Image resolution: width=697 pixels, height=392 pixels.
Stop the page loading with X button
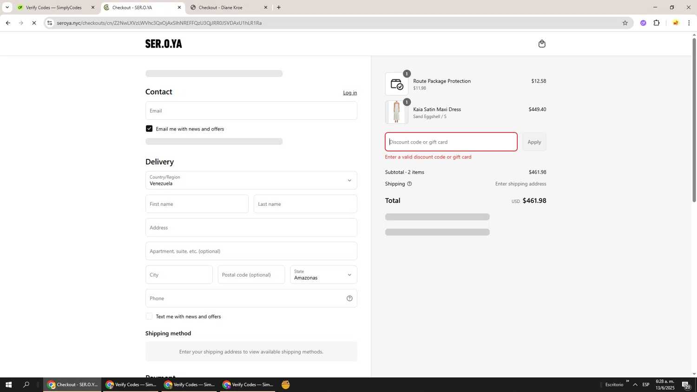click(34, 23)
